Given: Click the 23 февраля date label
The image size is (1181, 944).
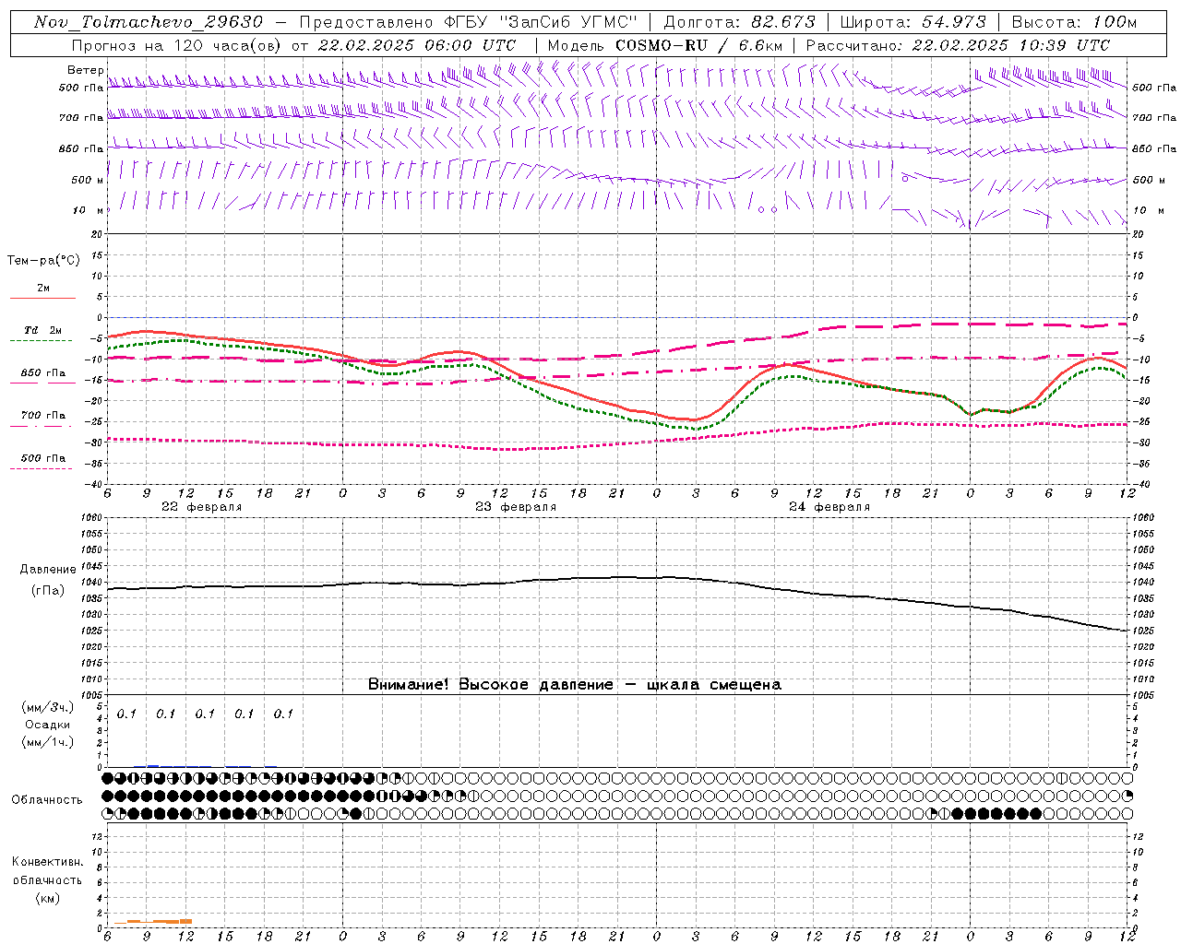Looking at the screenshot, I should pos(516,507).
